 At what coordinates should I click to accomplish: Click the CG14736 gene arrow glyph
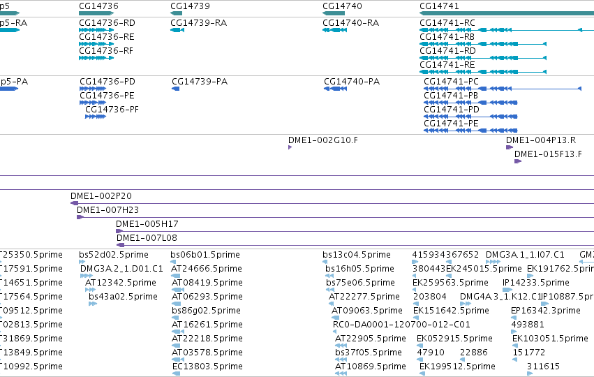(x=96, y=13)
